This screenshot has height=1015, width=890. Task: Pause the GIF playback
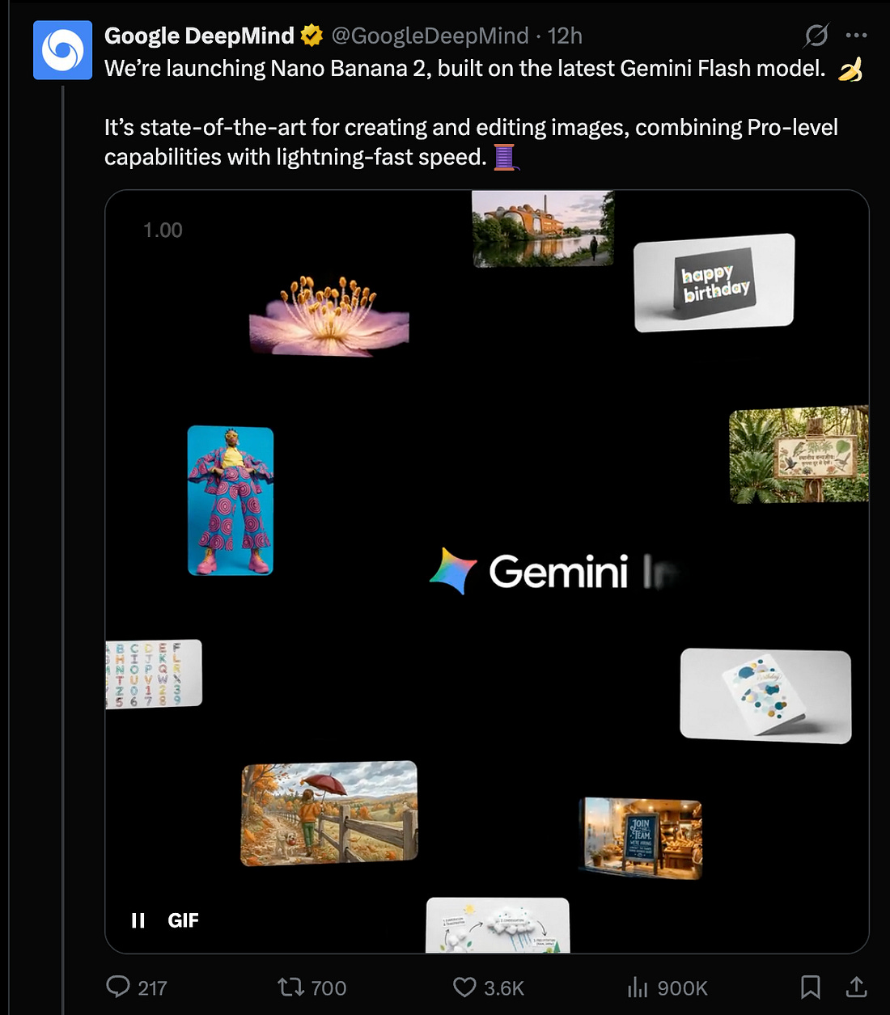click(x=138, y=920)
